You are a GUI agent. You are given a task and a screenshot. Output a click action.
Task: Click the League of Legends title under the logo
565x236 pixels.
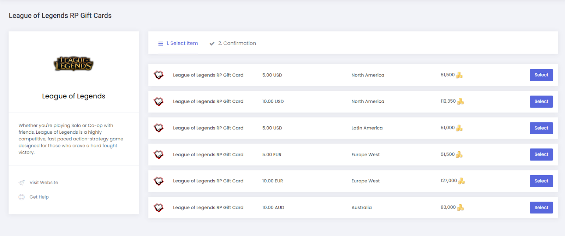pyautogui.click(x=73, y=96)
